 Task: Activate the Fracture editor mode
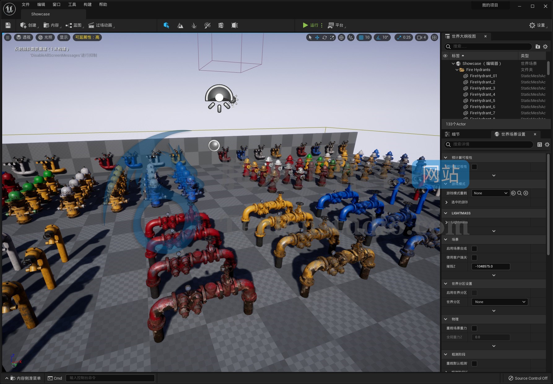pyautogui.click(x=221, y=25)
